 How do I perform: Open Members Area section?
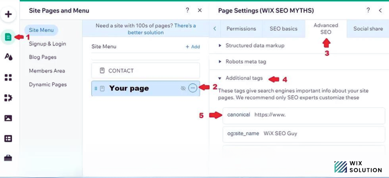[47, 71]
